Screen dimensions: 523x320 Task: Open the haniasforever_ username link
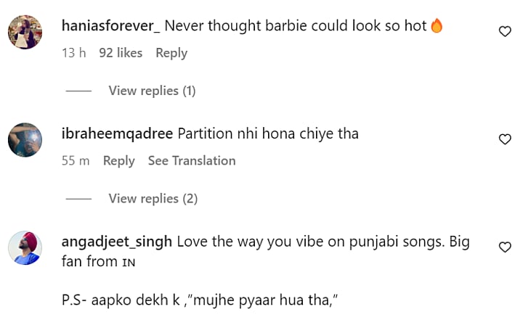pos(112,26)
